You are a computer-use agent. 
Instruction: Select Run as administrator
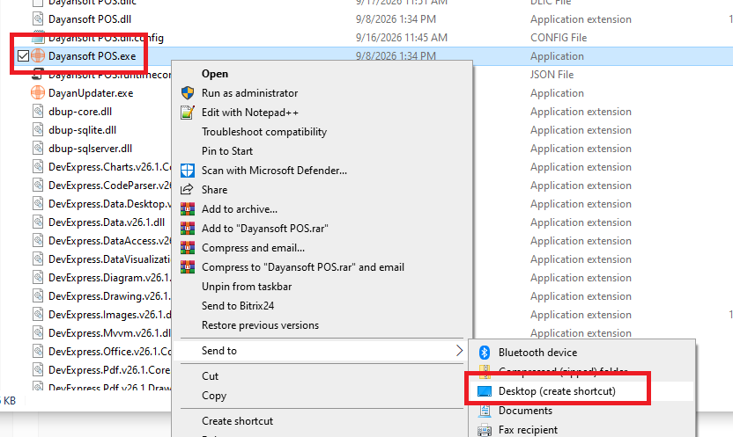click(x=249, y=93)
